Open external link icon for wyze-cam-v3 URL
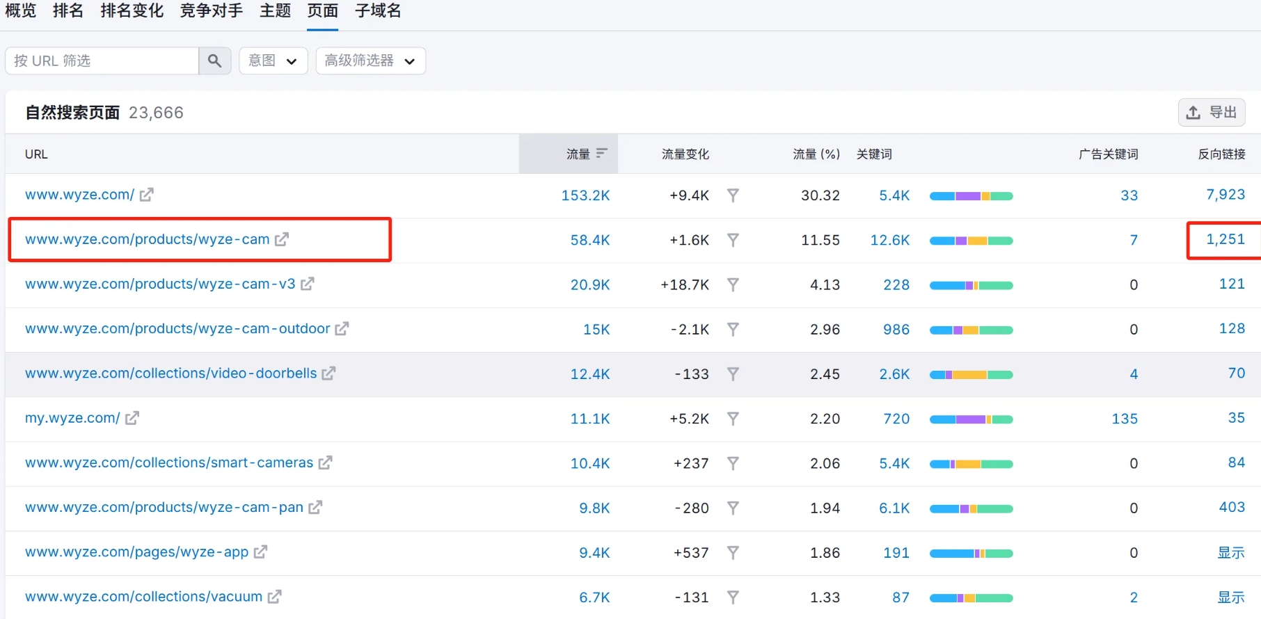 click(x=307, y=284)
